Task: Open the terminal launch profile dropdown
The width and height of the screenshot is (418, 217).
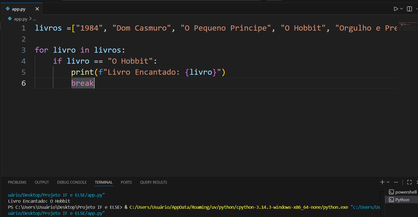Action: (388, 182)
